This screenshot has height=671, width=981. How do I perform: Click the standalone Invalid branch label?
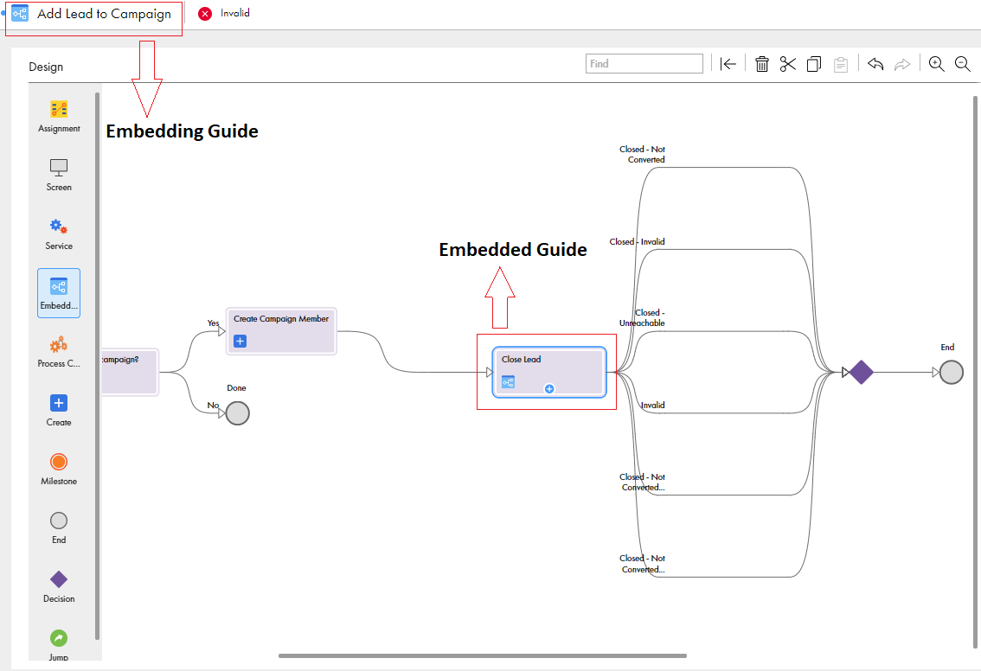[x=652, y=406]
